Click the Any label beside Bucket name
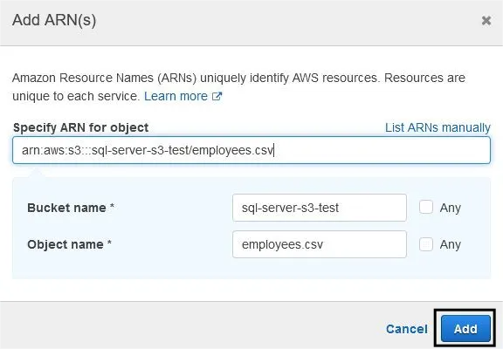 (451, 208)
